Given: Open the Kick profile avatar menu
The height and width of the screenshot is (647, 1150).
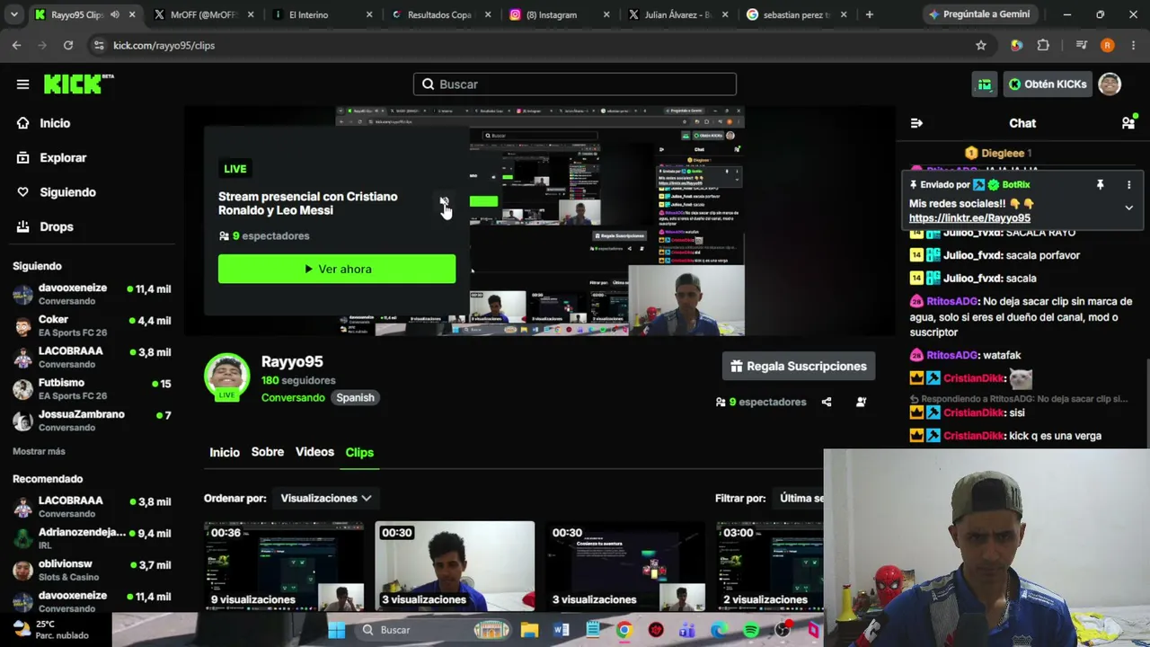Looking at the screenshot, I should coord(1110,84).
